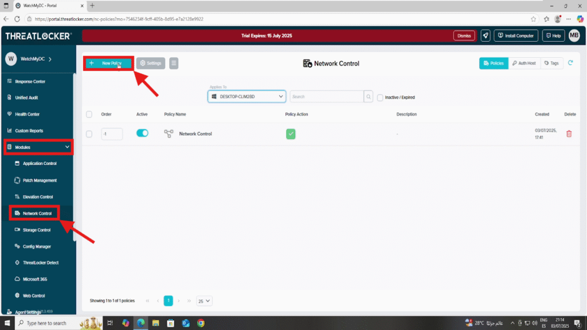This screenshot has width=587, height=330.
Task: Open Response Center in sidebar
Action: coord(30,81)
